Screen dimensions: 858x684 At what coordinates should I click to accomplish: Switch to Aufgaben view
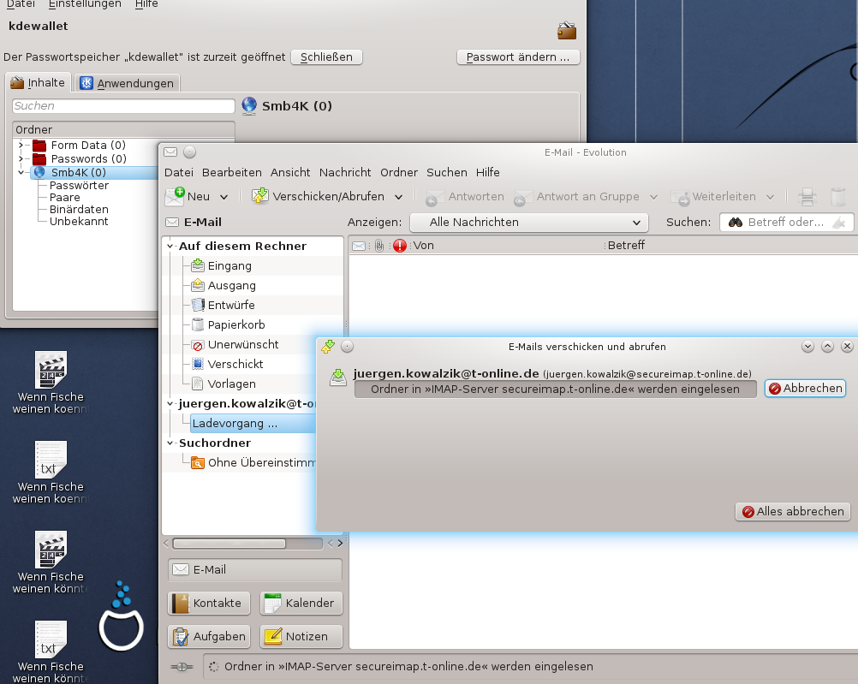pyautogui.click(x=208, y=636)
